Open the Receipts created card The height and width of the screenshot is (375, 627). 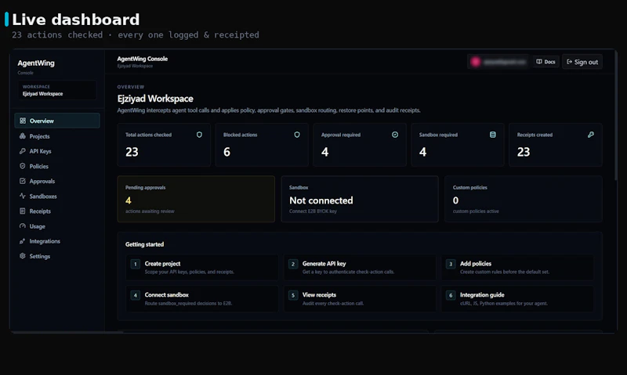[x=556, y=145]
